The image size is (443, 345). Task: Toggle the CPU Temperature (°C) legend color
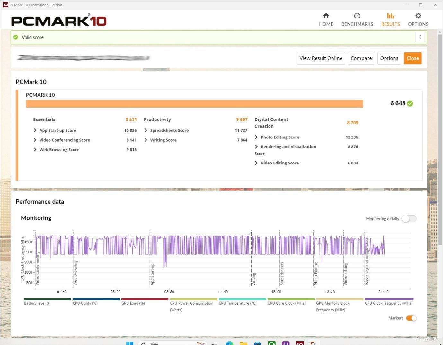(x=242, y=299)
